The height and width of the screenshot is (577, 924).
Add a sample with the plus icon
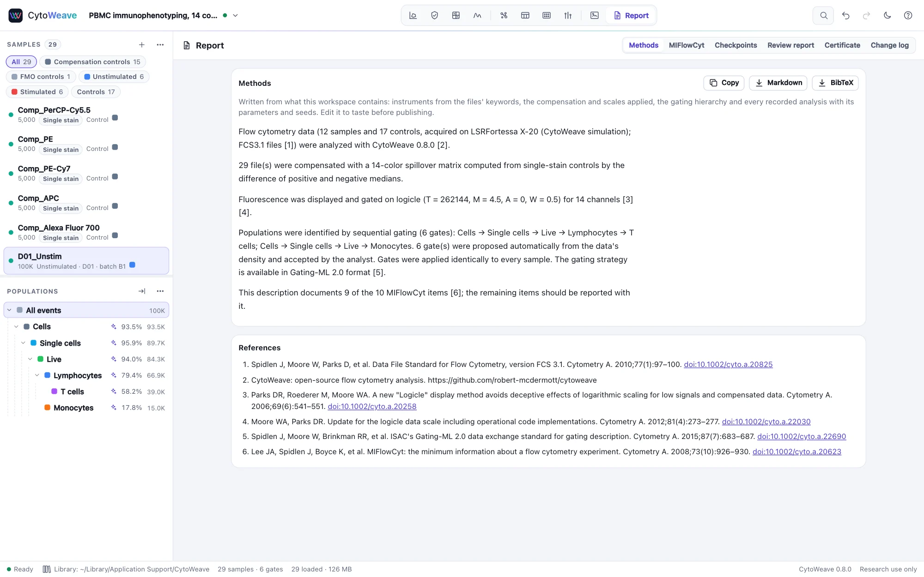pos(142,45)
